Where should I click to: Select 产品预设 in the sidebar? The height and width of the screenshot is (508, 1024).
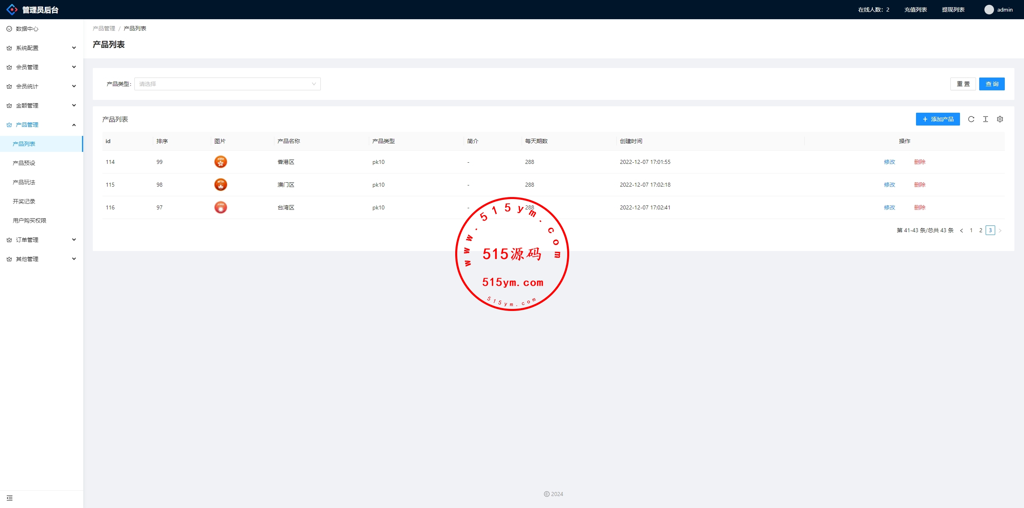(x=24, y=163)
